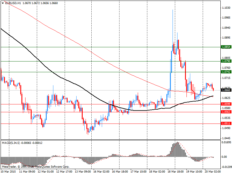Click the 20 Mar 02:00 time label
This screenshot has width=232, height=174.
(213, 172)
